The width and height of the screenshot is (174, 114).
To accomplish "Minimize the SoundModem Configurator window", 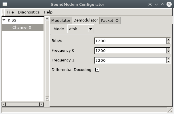I will [156, 4].
